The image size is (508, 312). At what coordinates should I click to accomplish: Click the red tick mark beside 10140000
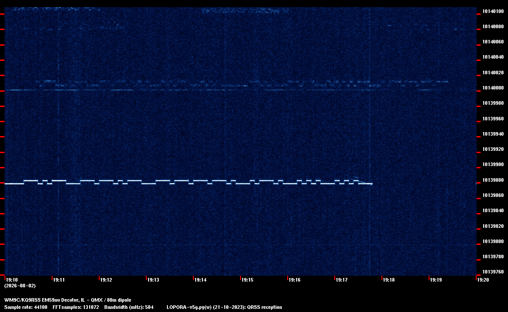478,91
